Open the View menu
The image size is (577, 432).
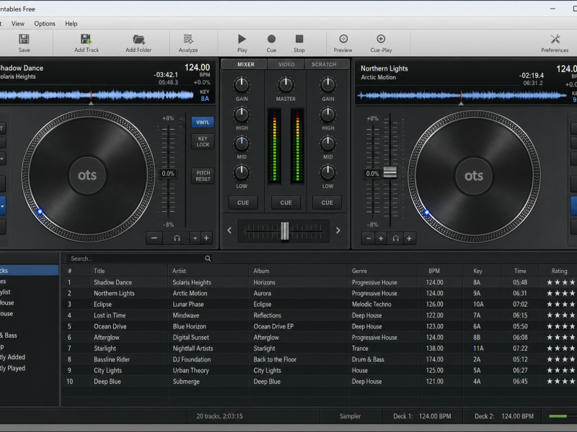(17, 24)
